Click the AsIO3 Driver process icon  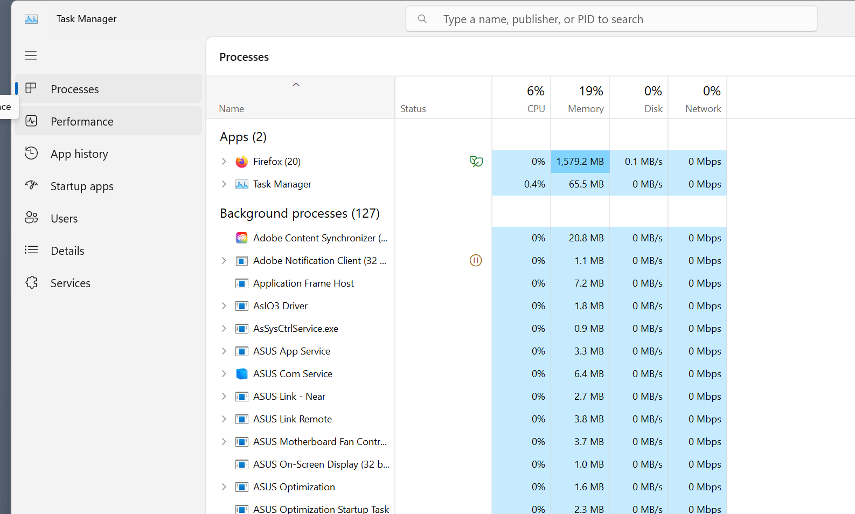242,306
